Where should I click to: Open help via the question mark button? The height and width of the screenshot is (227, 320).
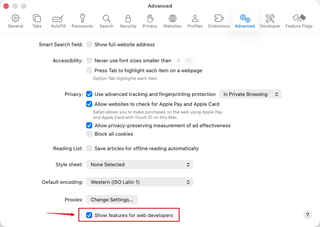coord(307,215)
